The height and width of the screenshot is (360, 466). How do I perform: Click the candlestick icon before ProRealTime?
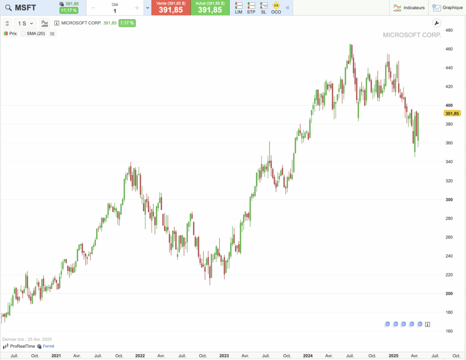[5, 346]
